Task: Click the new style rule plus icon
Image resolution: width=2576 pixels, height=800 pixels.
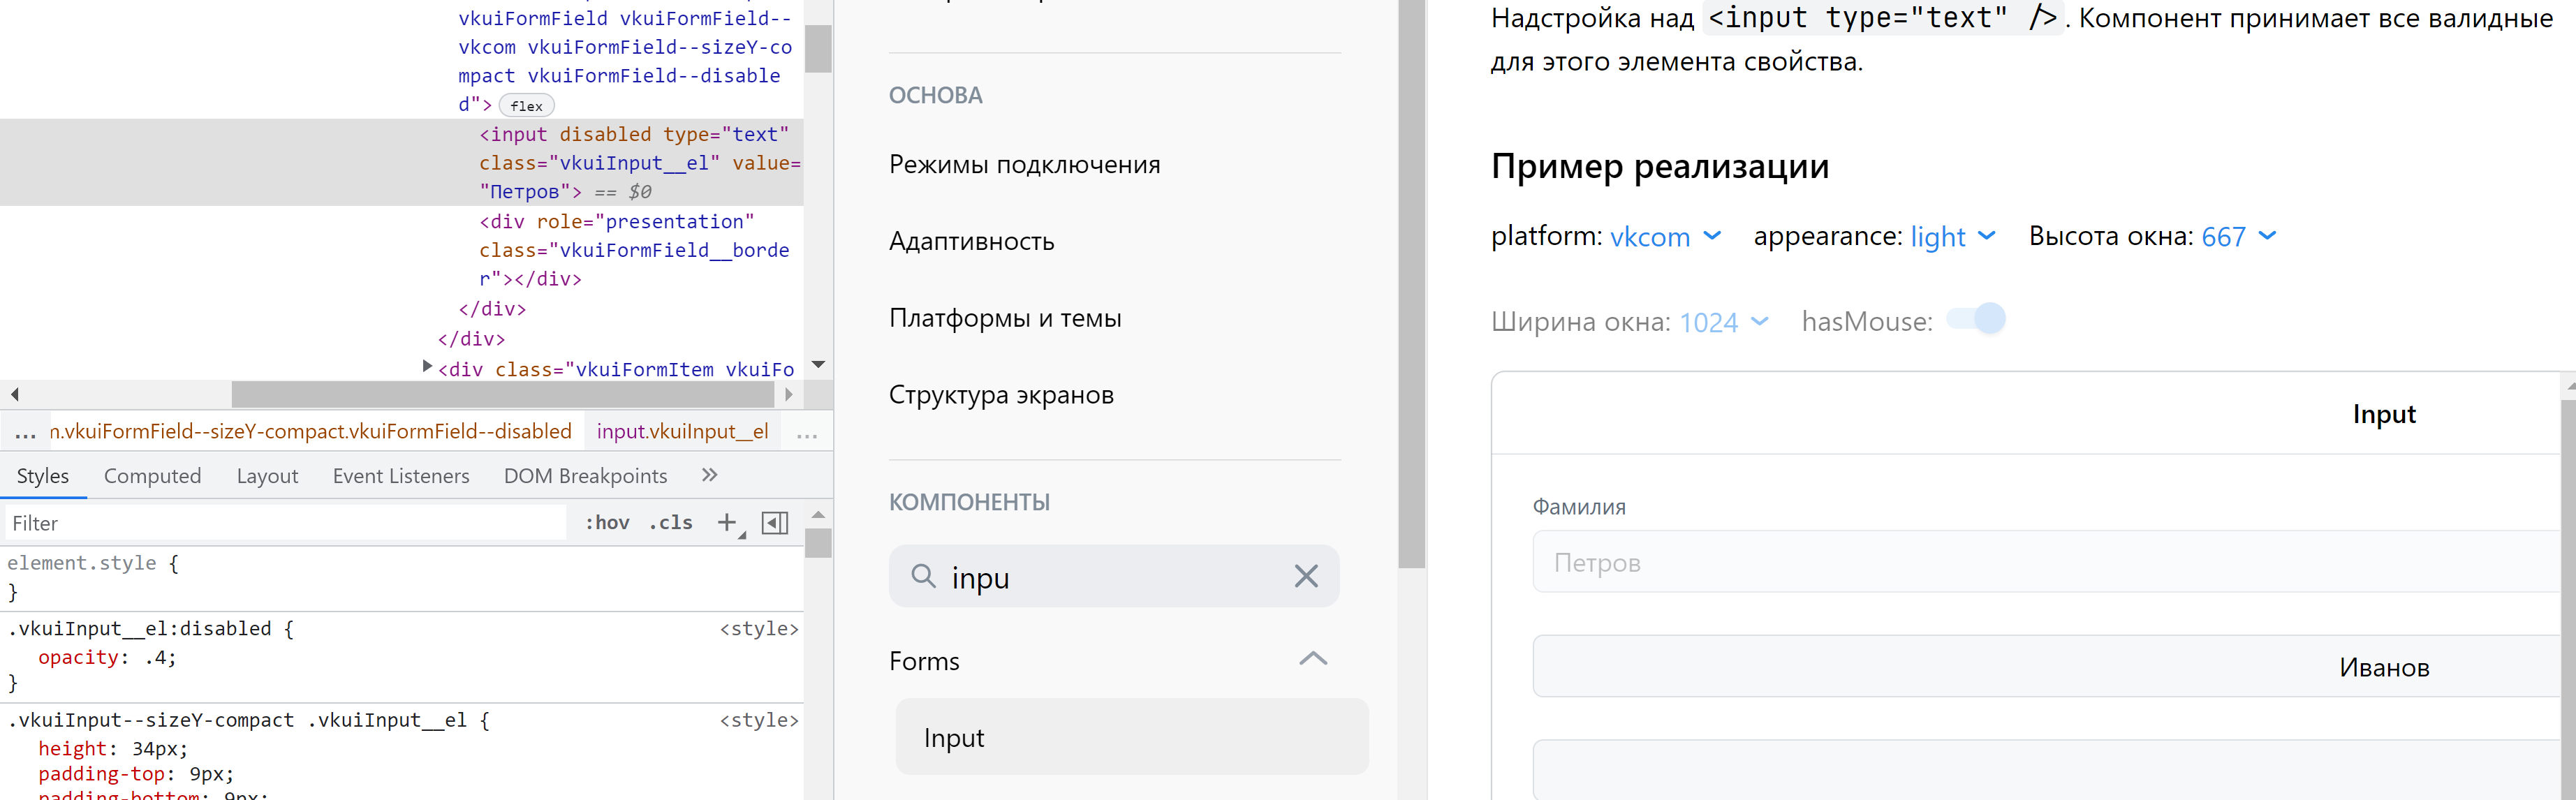Action: coord(727,522)
